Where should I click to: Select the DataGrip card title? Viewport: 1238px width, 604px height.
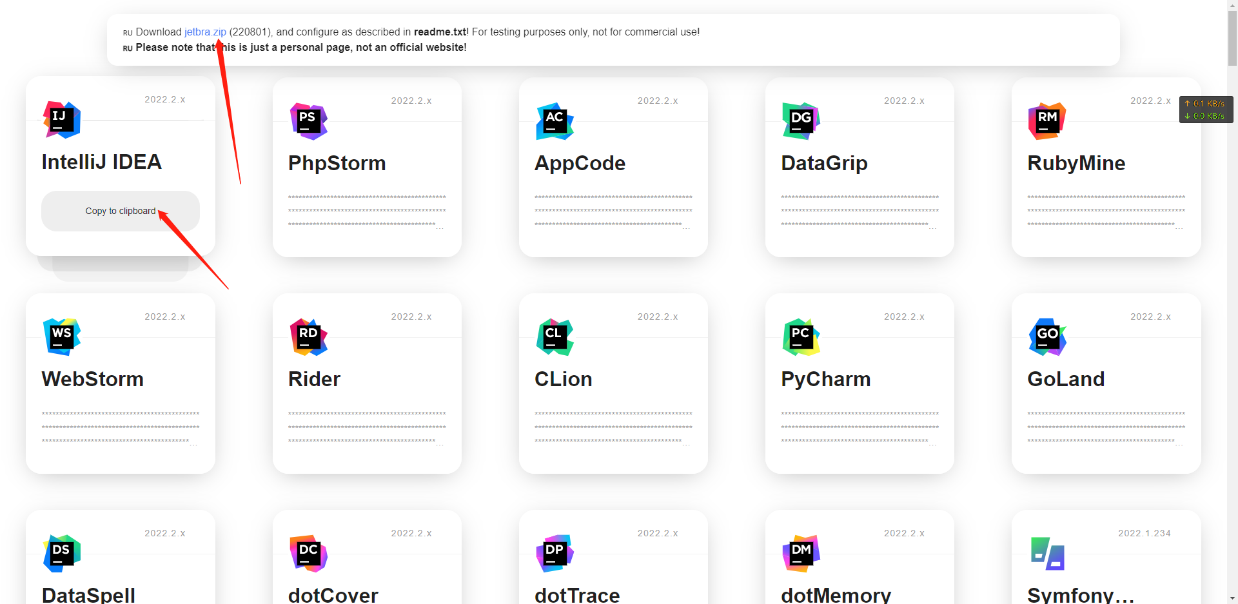[824, 163]
